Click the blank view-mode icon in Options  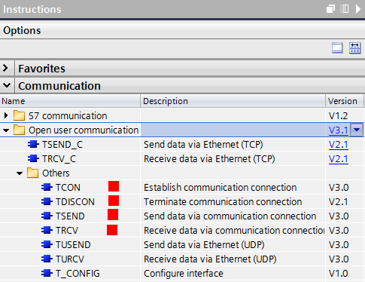pyautogui.click(x=337, y=48)
